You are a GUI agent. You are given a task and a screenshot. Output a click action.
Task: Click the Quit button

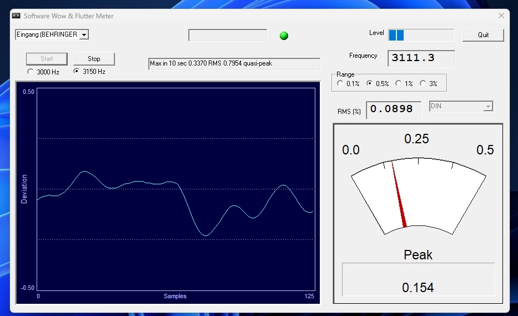pos(483,35)
